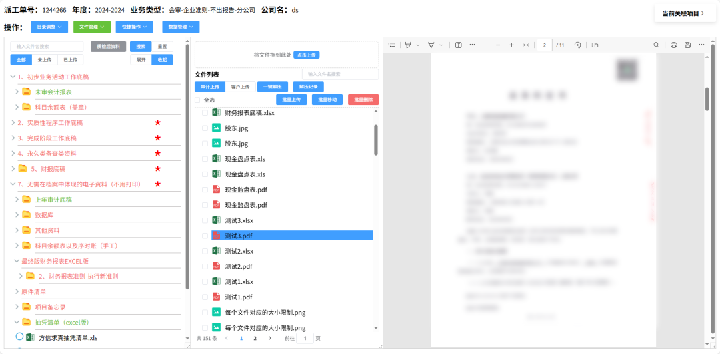Tick the checkbox for 测试3.xlsx
Image resolution: width=720 pixels, height=354 pixels.
tap(205, 220)
